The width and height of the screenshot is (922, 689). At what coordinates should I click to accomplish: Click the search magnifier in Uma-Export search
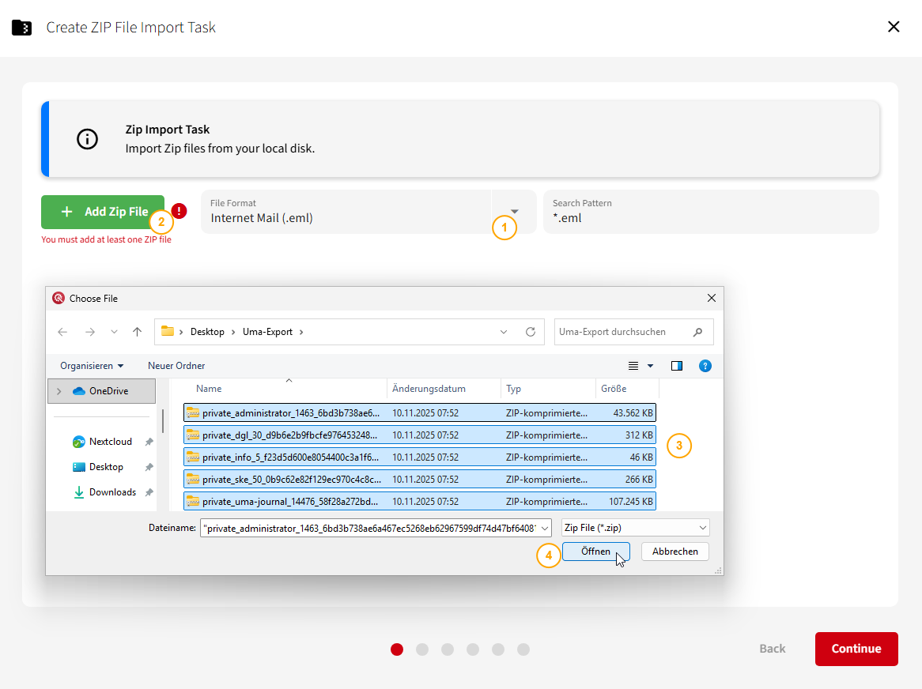click(697, 332)
